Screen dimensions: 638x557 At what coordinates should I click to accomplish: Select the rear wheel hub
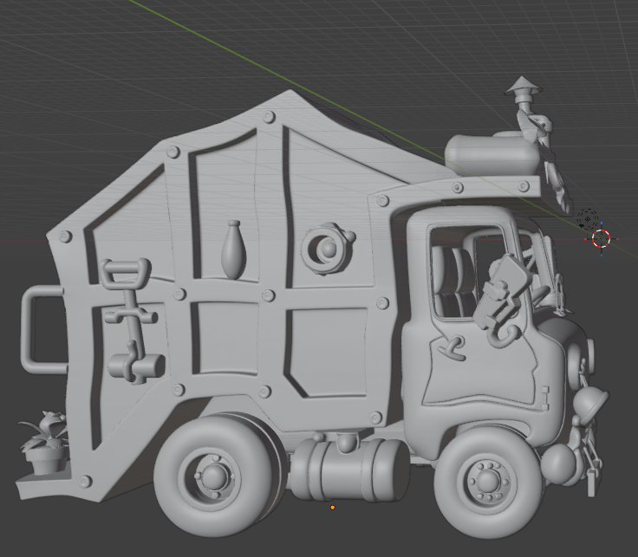(x=212, y=474)
